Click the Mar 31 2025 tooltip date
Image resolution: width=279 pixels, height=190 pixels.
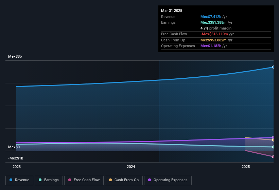[x=172, y=11]
